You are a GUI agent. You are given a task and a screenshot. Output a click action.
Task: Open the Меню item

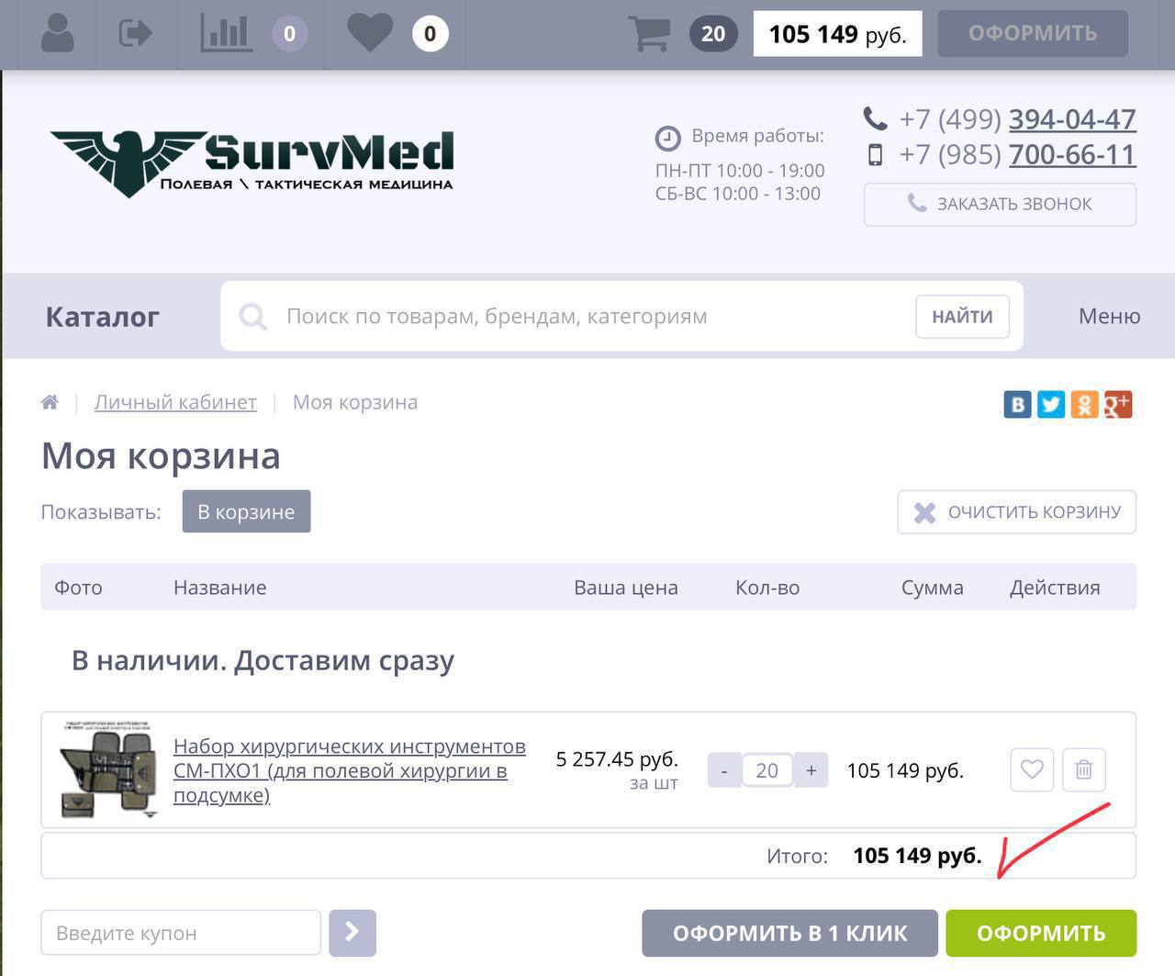click(x=1109, y=317)
